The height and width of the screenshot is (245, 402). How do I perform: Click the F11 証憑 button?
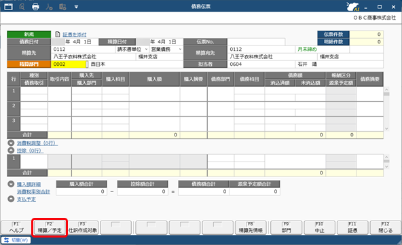click(352, 227)
